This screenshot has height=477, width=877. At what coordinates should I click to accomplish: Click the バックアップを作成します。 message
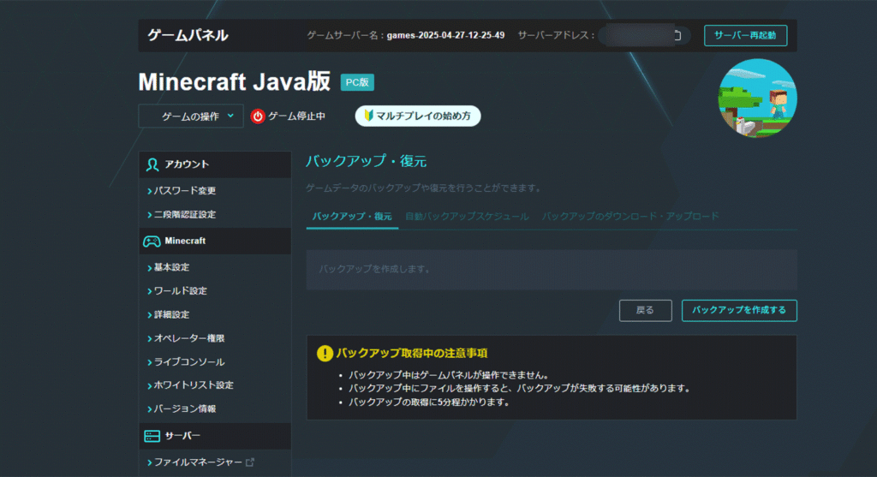[x=375, y=269]
